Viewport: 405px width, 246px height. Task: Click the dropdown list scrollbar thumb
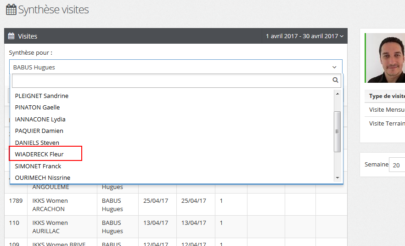(x=337, y=131)
